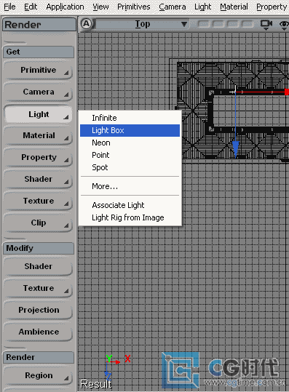Expand the Get Shader menu
The image size is (289, 392).
(x=39, y=179)
